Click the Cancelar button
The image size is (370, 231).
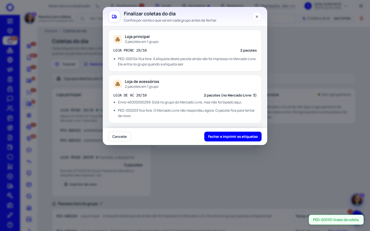tap(120, 137)
